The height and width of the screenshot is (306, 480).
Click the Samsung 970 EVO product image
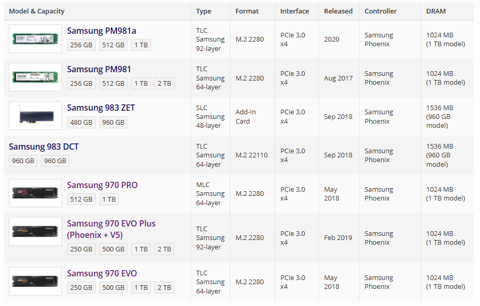click(35, 282)
